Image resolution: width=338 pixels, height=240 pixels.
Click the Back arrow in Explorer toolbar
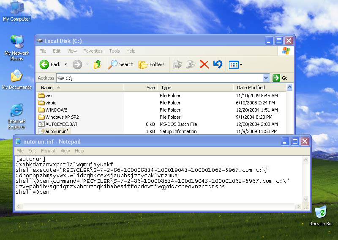tap(44, 64)
